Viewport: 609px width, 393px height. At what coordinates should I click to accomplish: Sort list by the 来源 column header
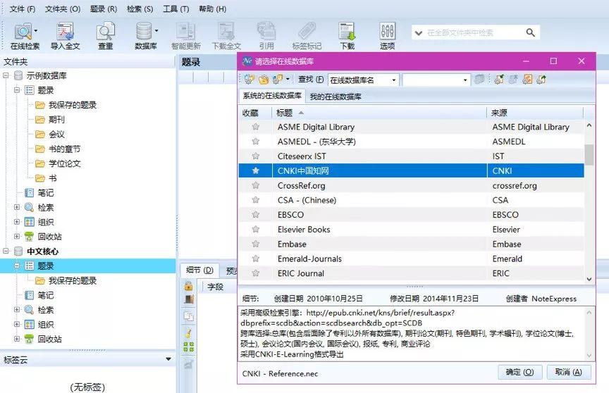535,113
